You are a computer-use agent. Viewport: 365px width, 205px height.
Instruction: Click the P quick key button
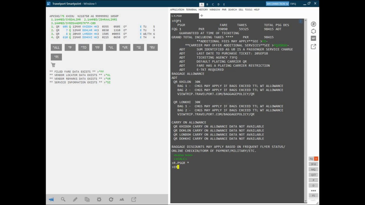coord(313,180)
